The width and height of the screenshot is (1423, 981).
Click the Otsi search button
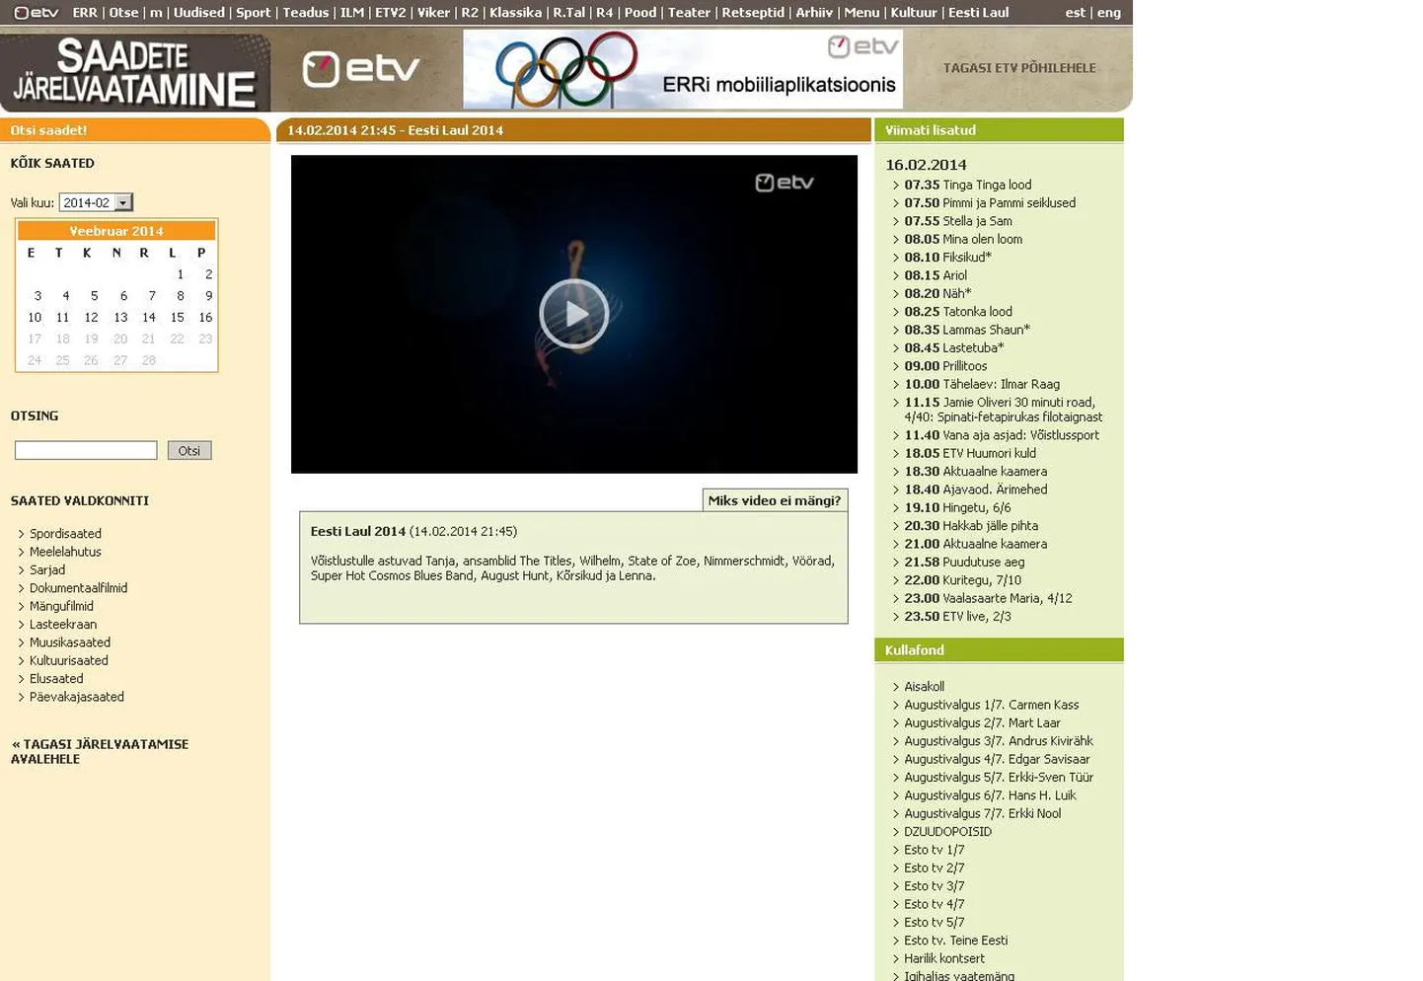pos(189,450)
